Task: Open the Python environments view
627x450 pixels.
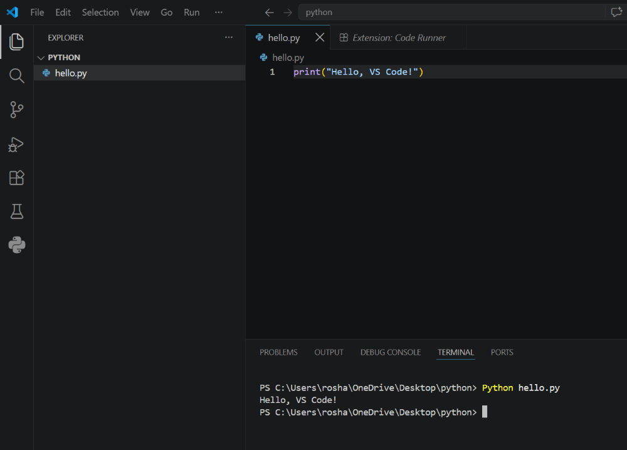Action: click(x=17, y=245)
